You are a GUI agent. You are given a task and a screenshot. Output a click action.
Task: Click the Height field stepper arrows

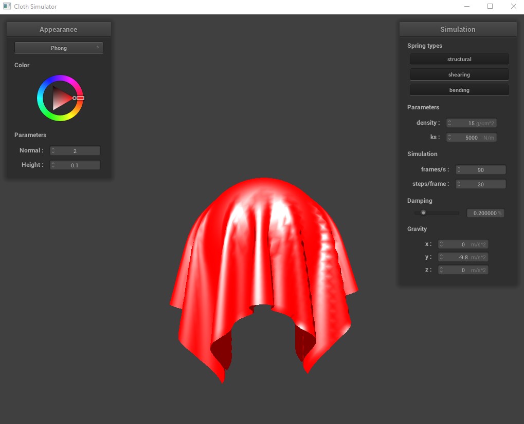[53, 165]
